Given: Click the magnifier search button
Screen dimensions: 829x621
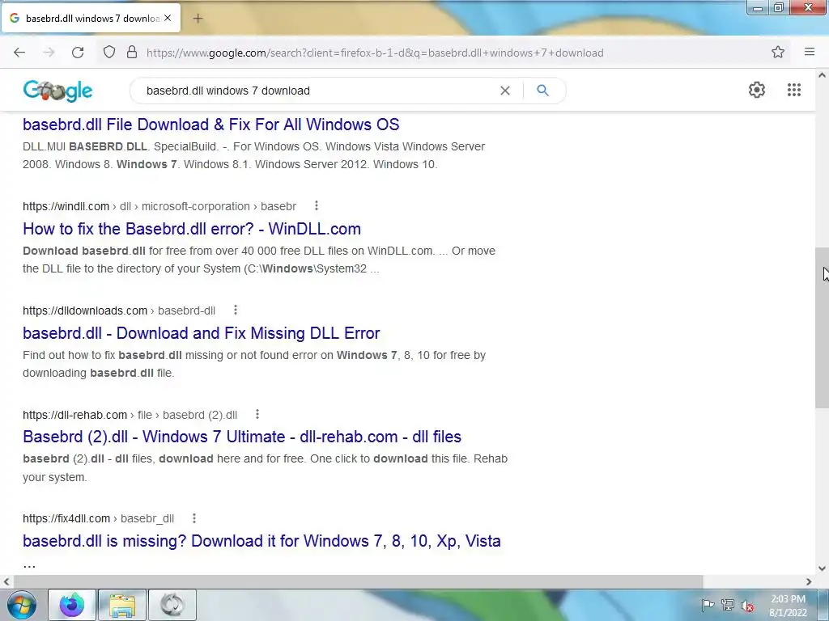Looking at the screenshot, I should pos(542,91).
